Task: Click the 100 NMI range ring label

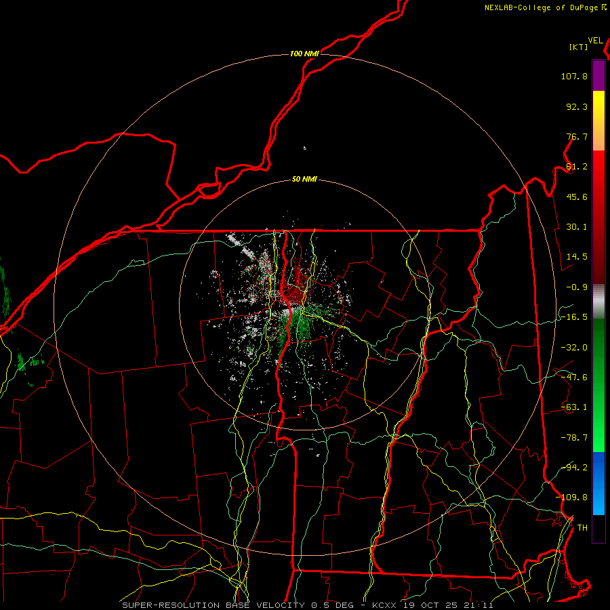Action: [304, 54]
